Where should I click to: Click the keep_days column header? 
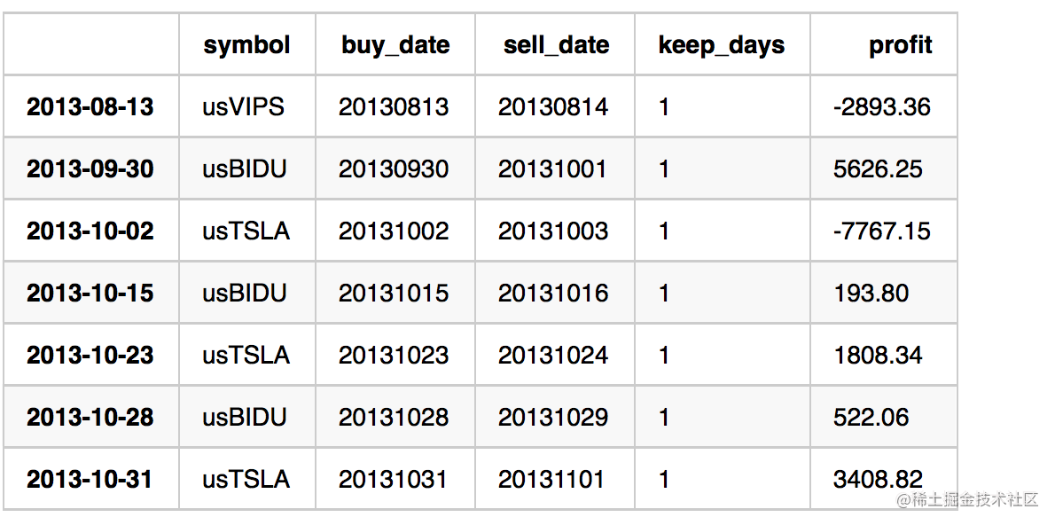tap(721, 45)
